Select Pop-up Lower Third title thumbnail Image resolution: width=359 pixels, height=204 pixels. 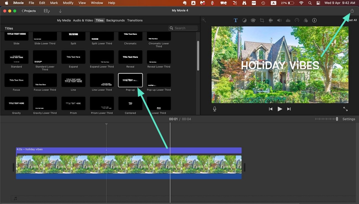(x=159, y=80)
